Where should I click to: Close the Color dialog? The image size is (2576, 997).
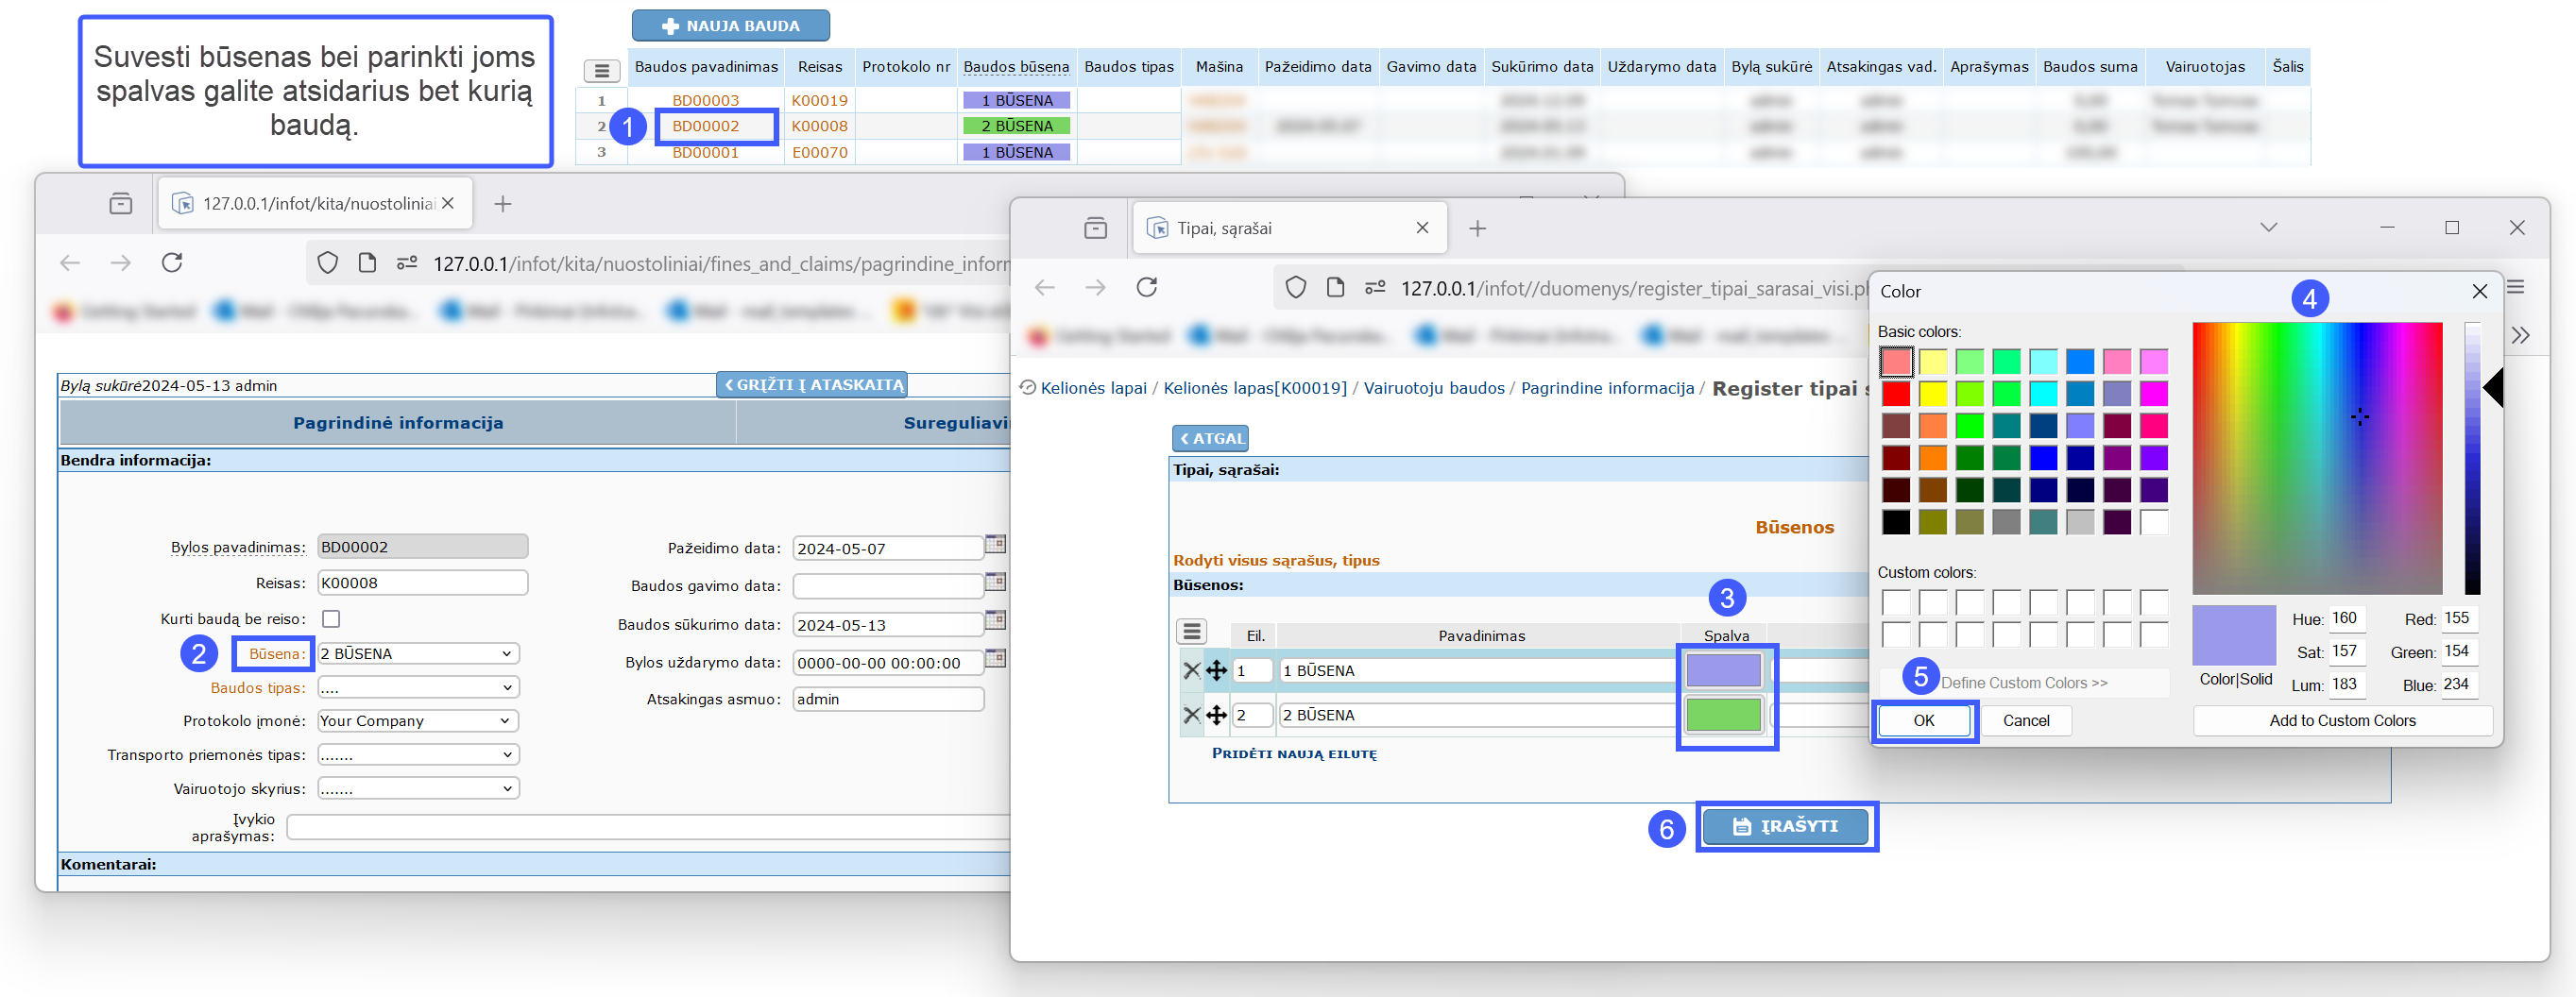pyautogui.click(x=2479, y=291)
